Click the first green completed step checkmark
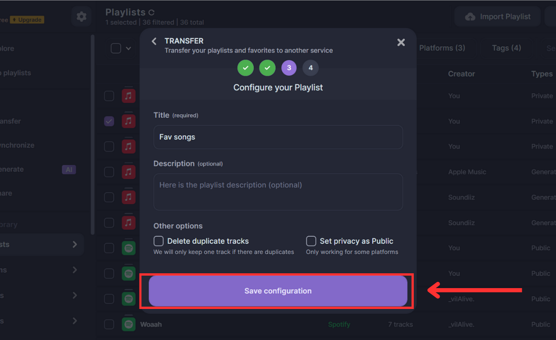The image size is (556, 340). point(246,68)
